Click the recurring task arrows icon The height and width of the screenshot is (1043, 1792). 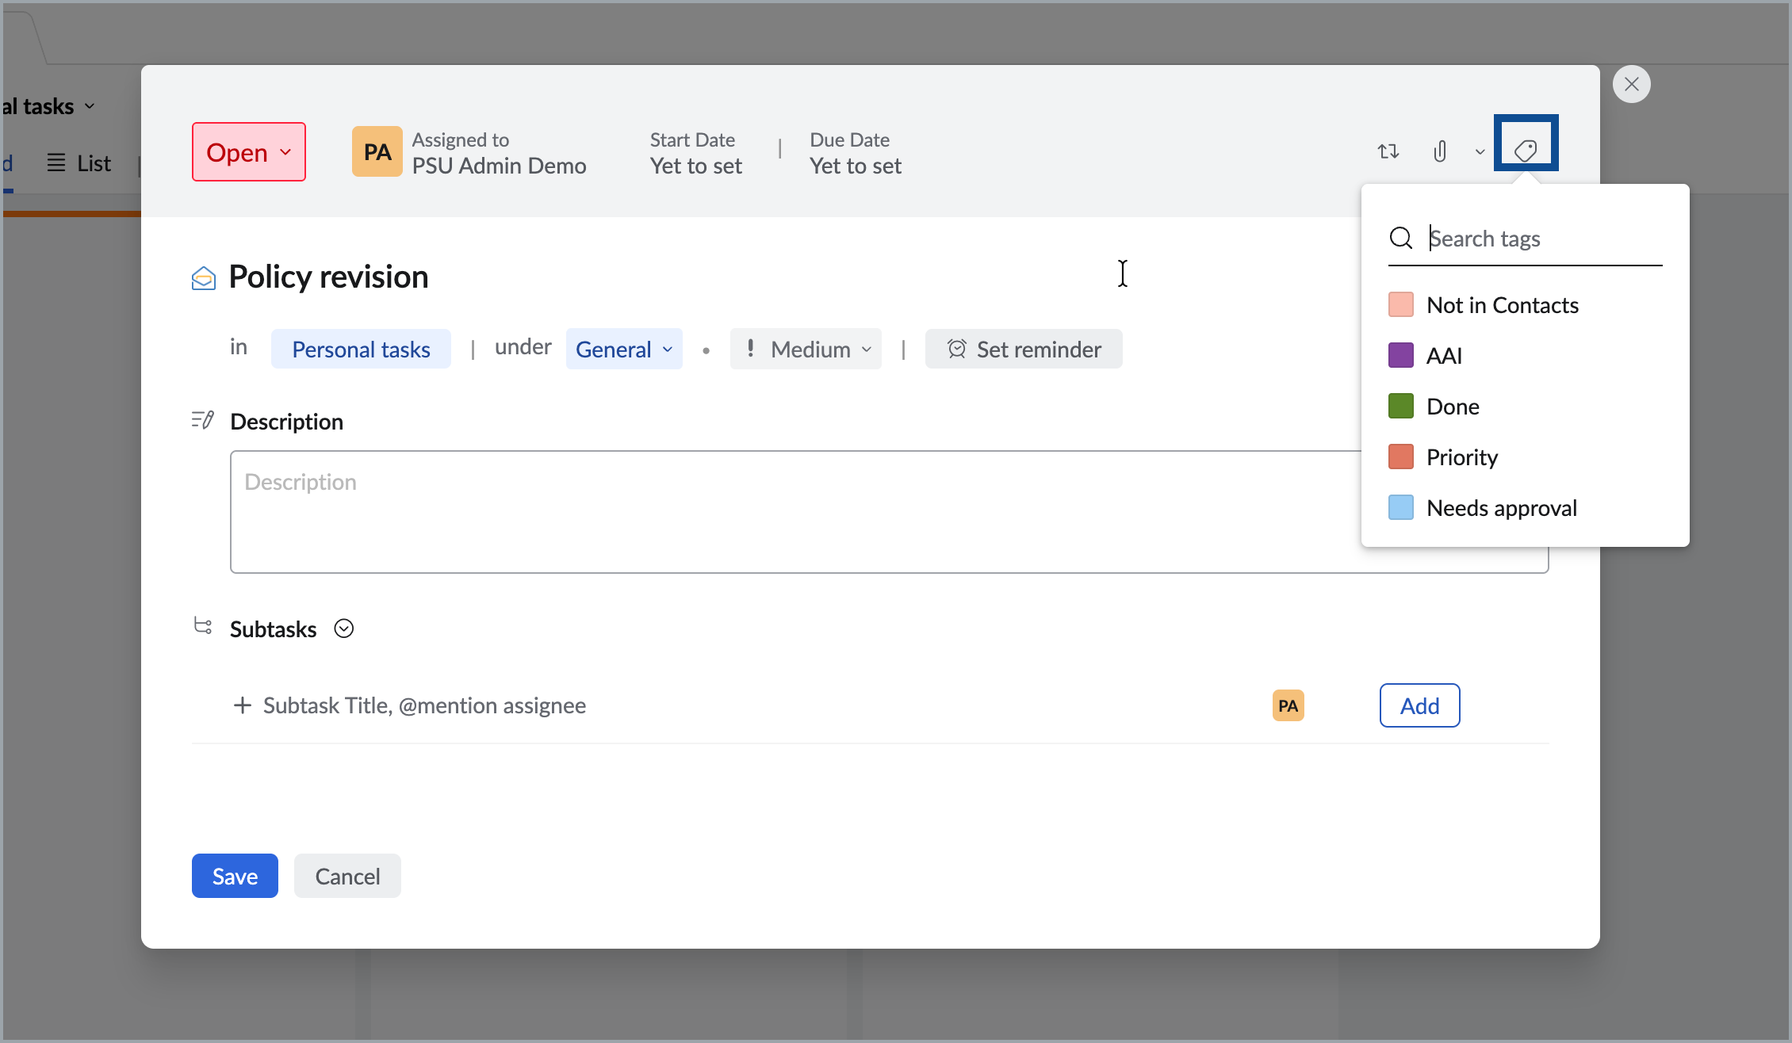pyautogui.click(x=1388, y=151)
